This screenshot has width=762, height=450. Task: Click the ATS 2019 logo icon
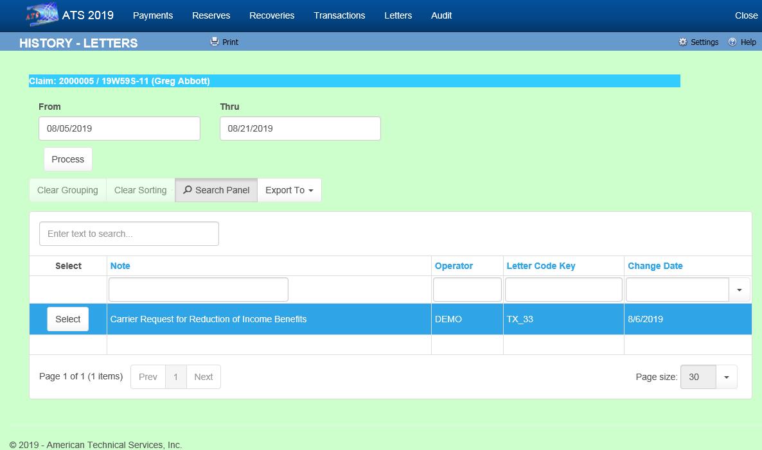tap(42, 15)
